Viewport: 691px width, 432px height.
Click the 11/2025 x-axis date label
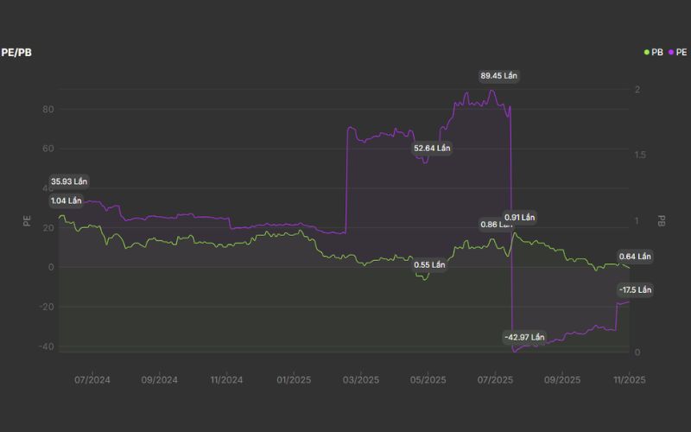pos(629,379)
